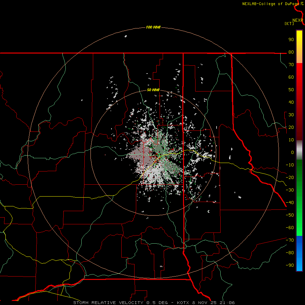Click the [KT] units label
The width and height of the screenshot is (305, 305).
(289, 23)
